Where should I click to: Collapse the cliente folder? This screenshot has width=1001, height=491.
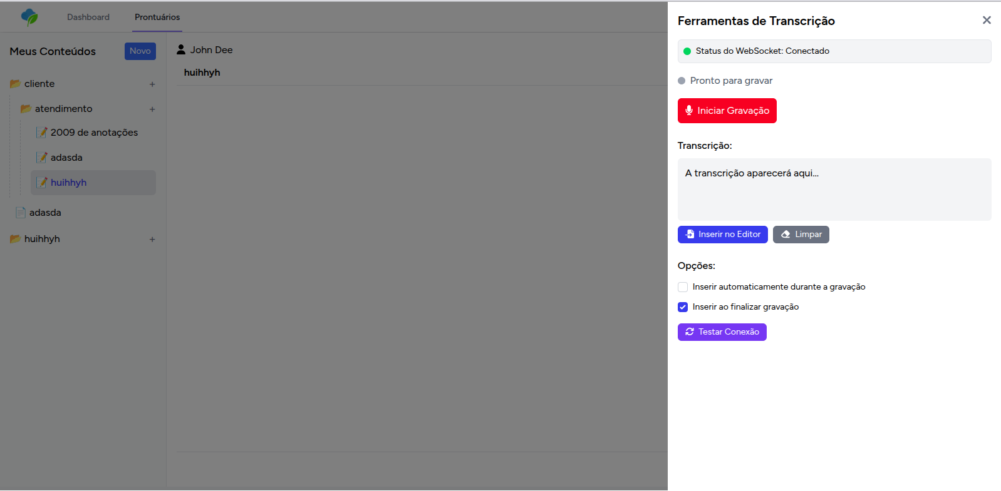click(x=39, y=84)
